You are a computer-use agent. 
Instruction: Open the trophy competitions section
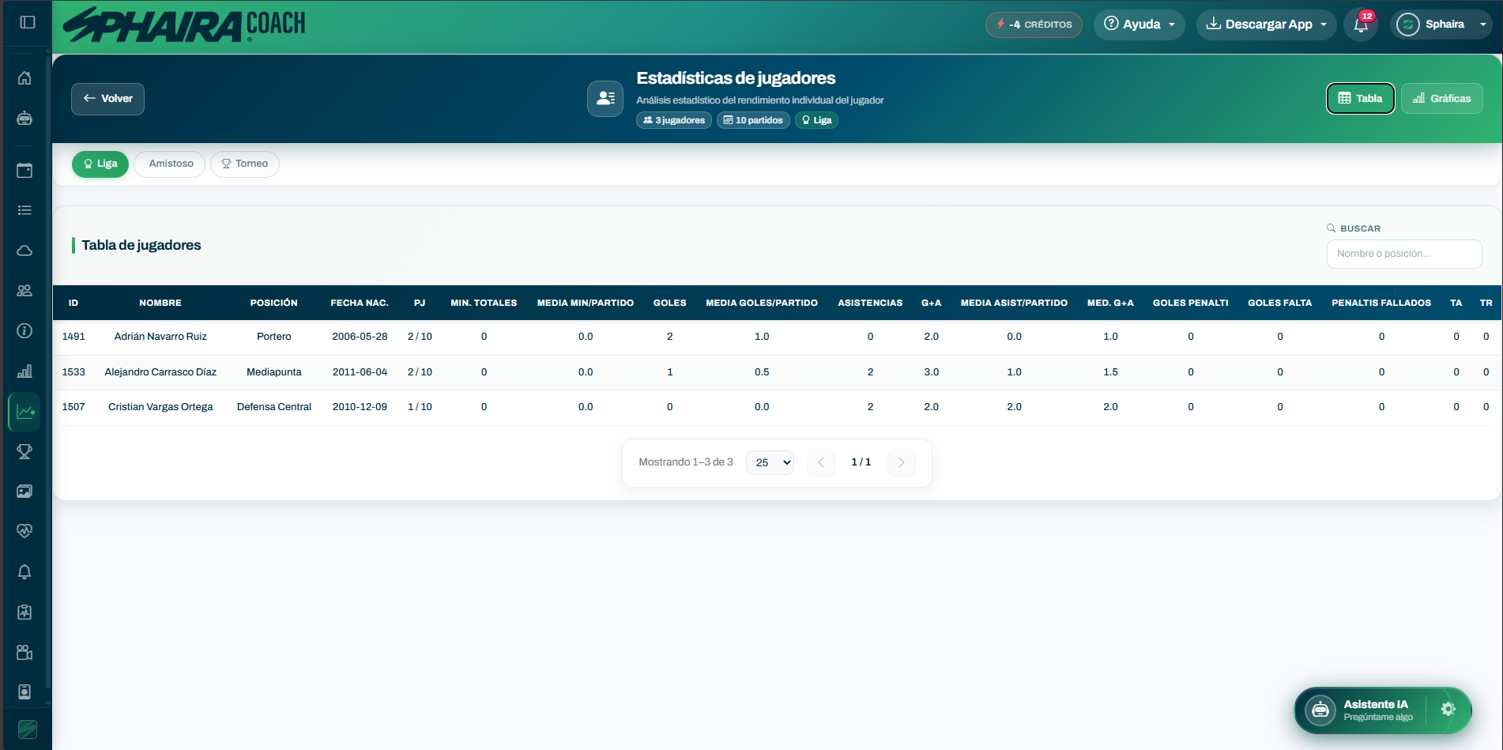coord(24,451)
